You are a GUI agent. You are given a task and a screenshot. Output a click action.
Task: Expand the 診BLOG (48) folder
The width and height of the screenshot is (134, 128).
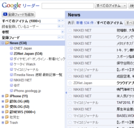(3, 101)
